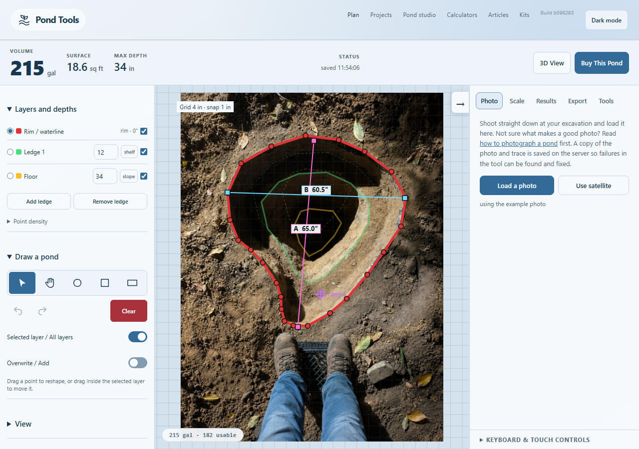Open the how to photograph a pond link

point(519,144)
